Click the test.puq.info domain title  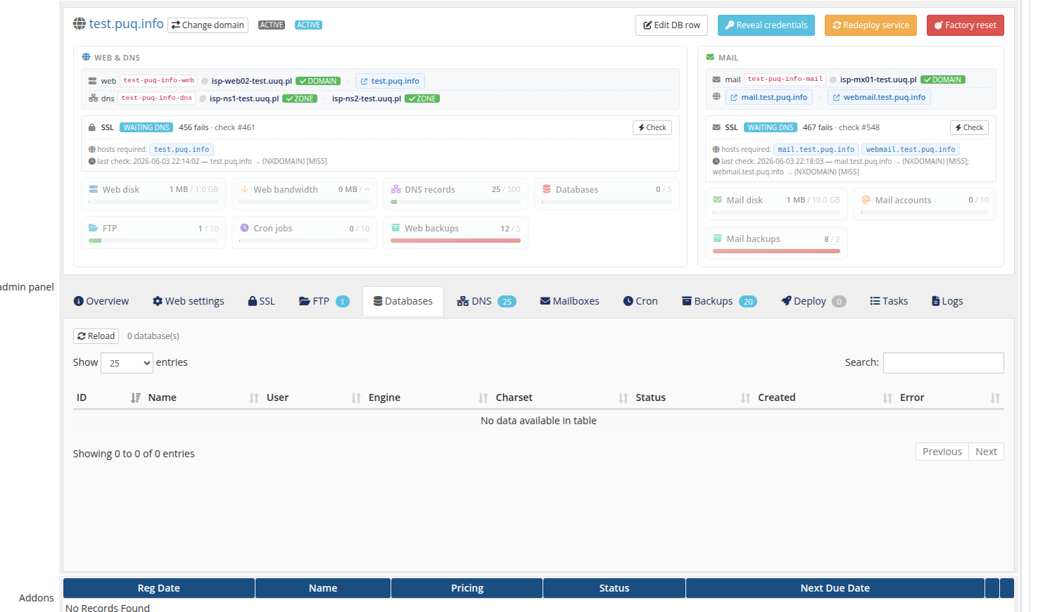(126, 24)
